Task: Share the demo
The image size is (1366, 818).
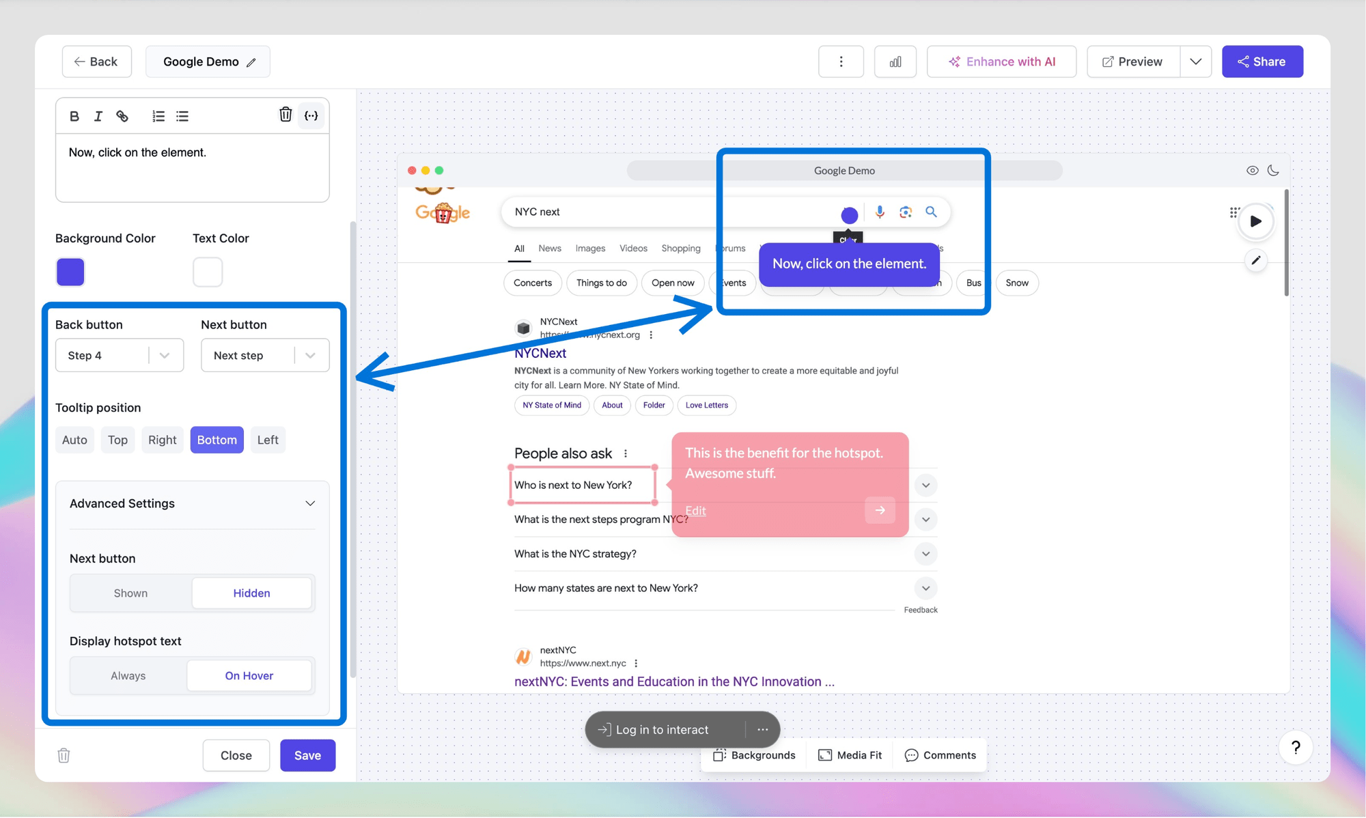Action: 1262,61
